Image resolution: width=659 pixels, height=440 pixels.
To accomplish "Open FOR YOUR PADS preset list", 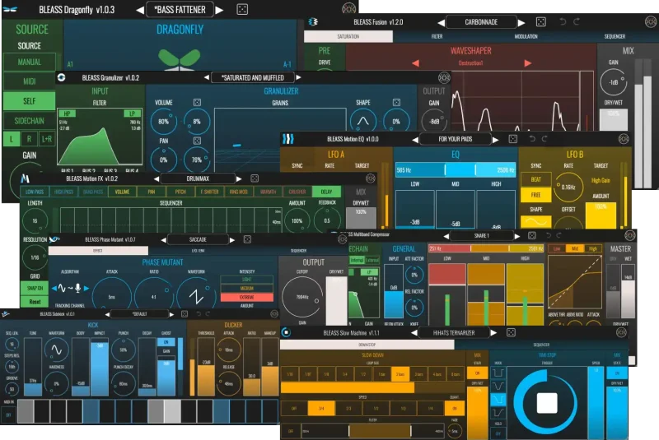I will point(456,139).
